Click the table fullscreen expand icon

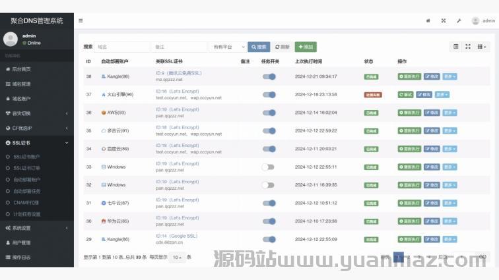(x=468, y=47)
